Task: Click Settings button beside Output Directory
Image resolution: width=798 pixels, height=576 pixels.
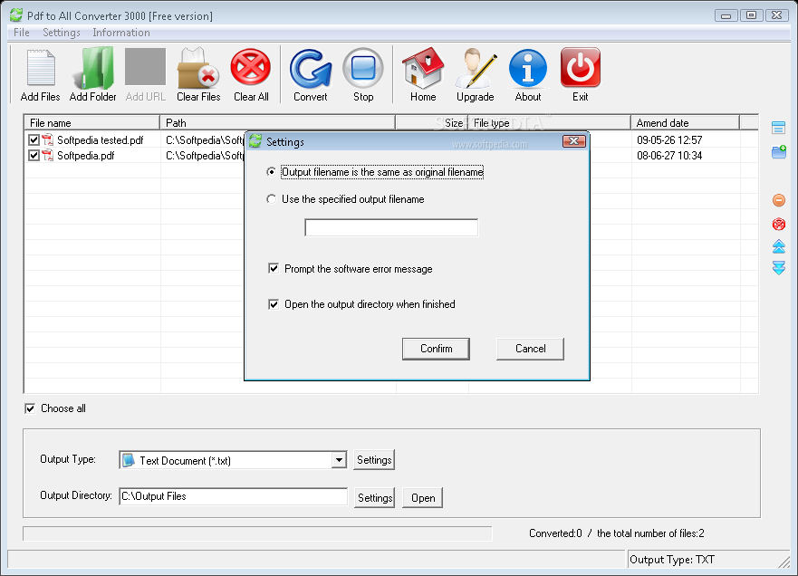Action: click(x=375, y=497)
